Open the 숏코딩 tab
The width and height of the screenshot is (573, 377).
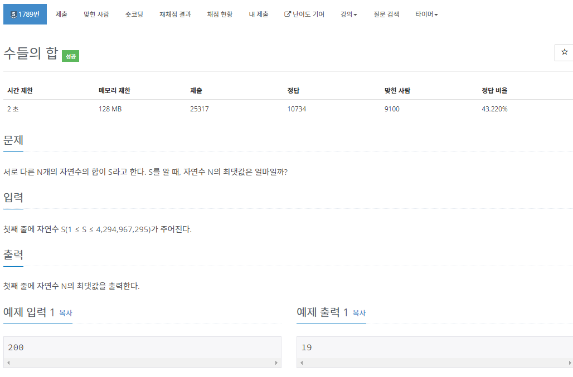134,14
